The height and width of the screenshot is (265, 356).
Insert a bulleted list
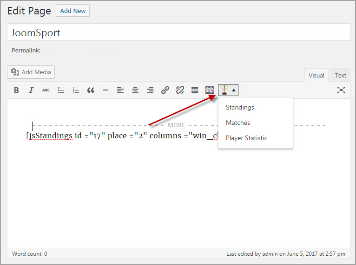[61, 90]
